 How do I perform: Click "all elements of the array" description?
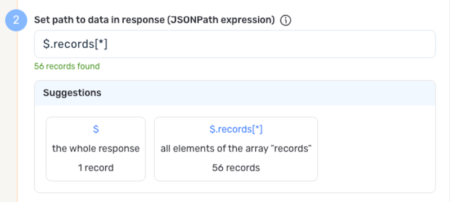click(x=236, y=149)
